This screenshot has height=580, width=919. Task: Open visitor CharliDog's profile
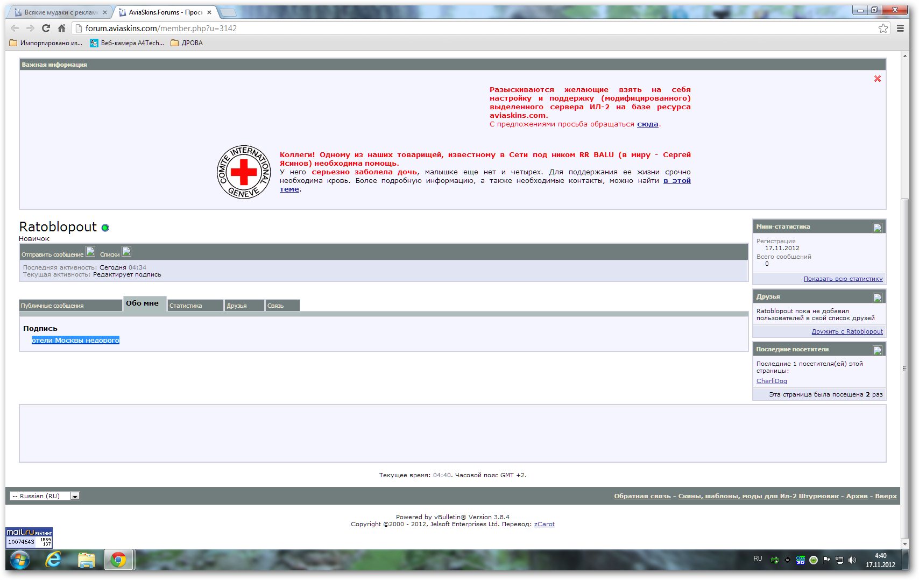(772, 381)
